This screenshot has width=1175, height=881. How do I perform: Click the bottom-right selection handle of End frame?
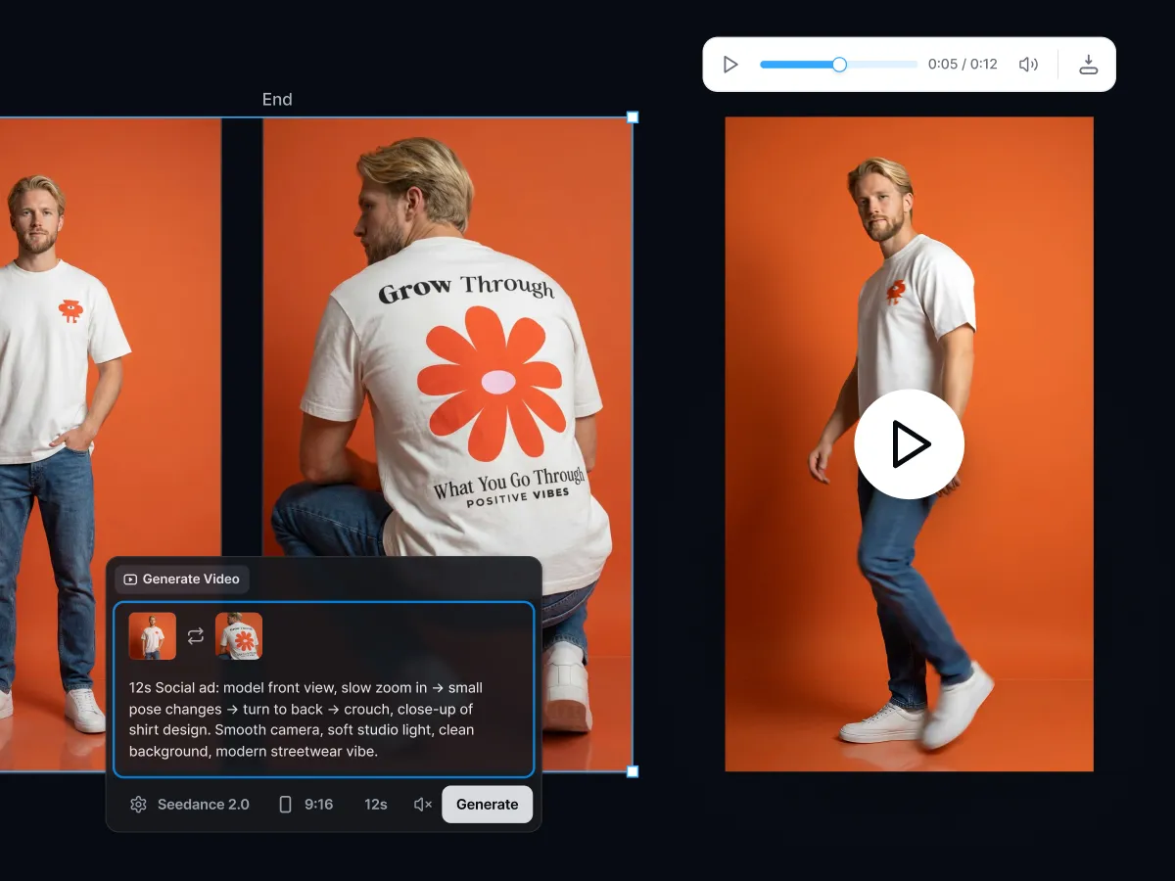coord(633,771)
